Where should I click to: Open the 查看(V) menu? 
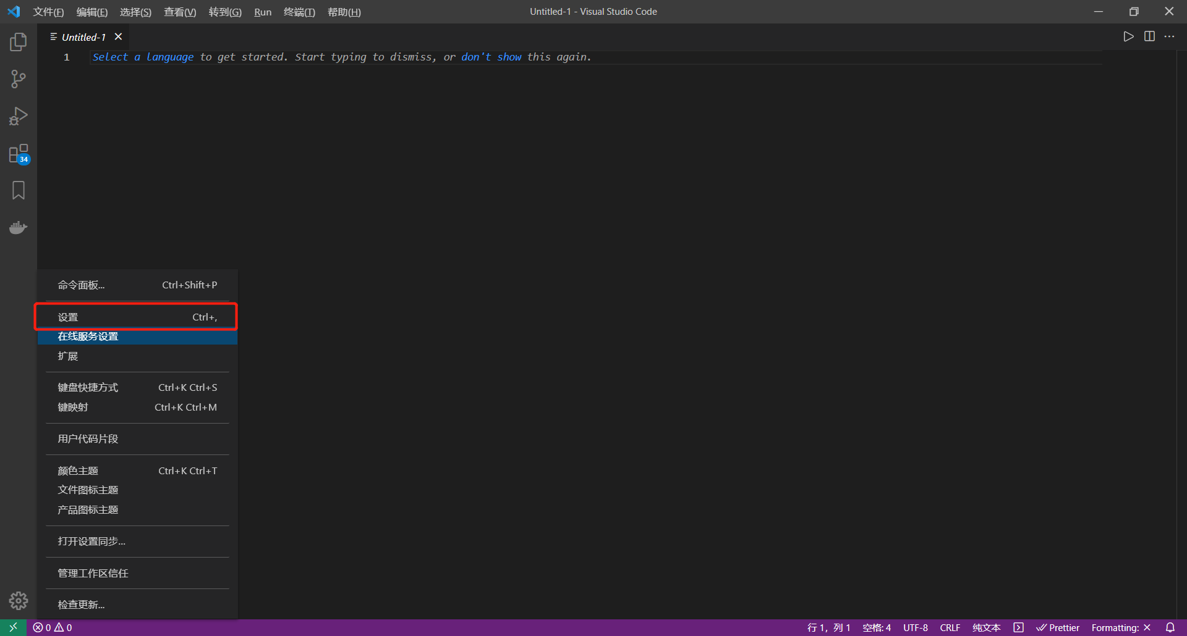180,12
